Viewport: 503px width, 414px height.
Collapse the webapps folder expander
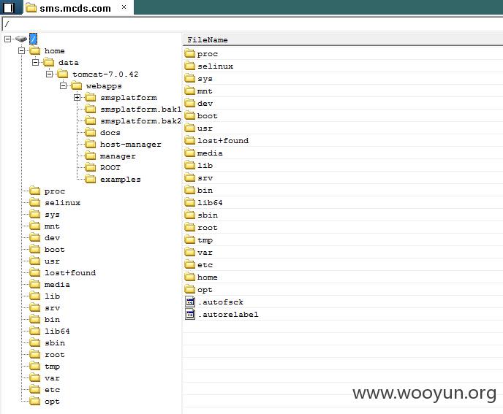pyautogui.click(x=64, y=86)
